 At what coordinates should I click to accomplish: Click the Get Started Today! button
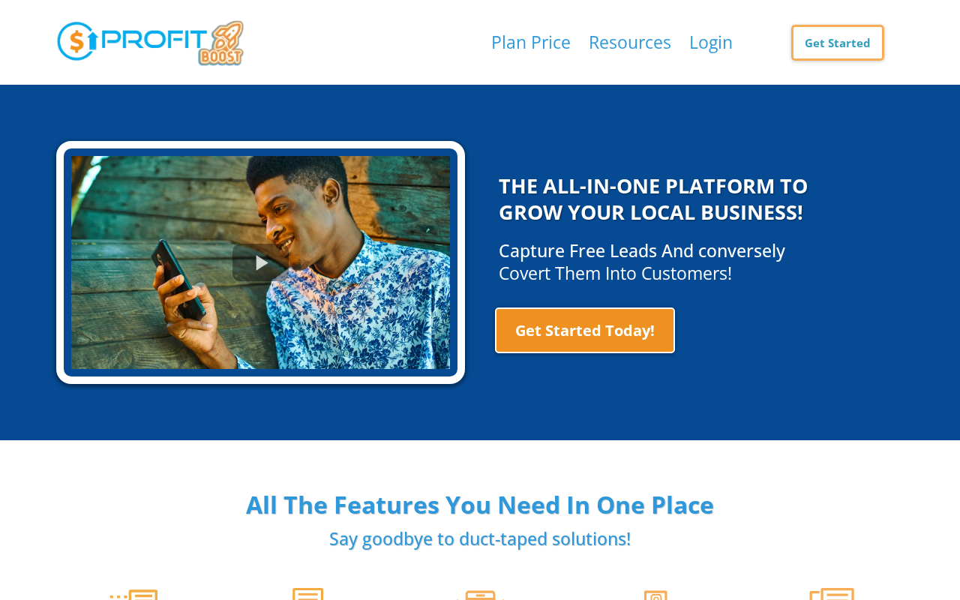click(x=585, y=330)
